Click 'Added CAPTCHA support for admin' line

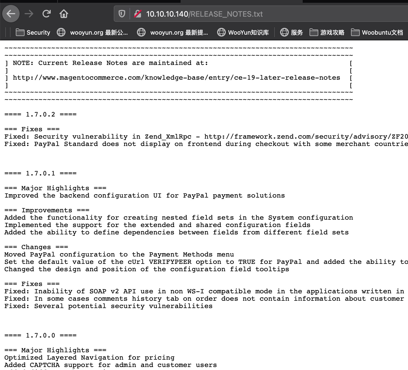[111, 365]
